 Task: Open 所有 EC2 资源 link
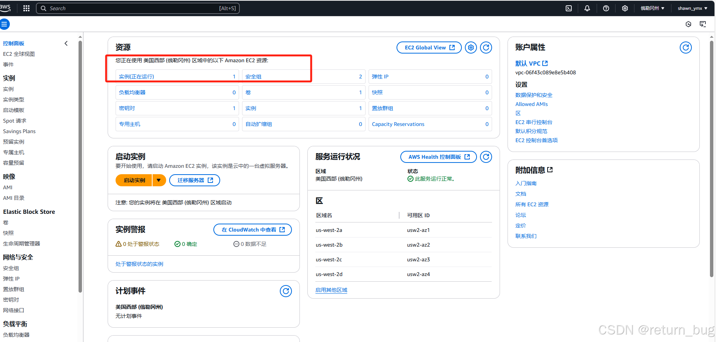[x=532, y=204]
